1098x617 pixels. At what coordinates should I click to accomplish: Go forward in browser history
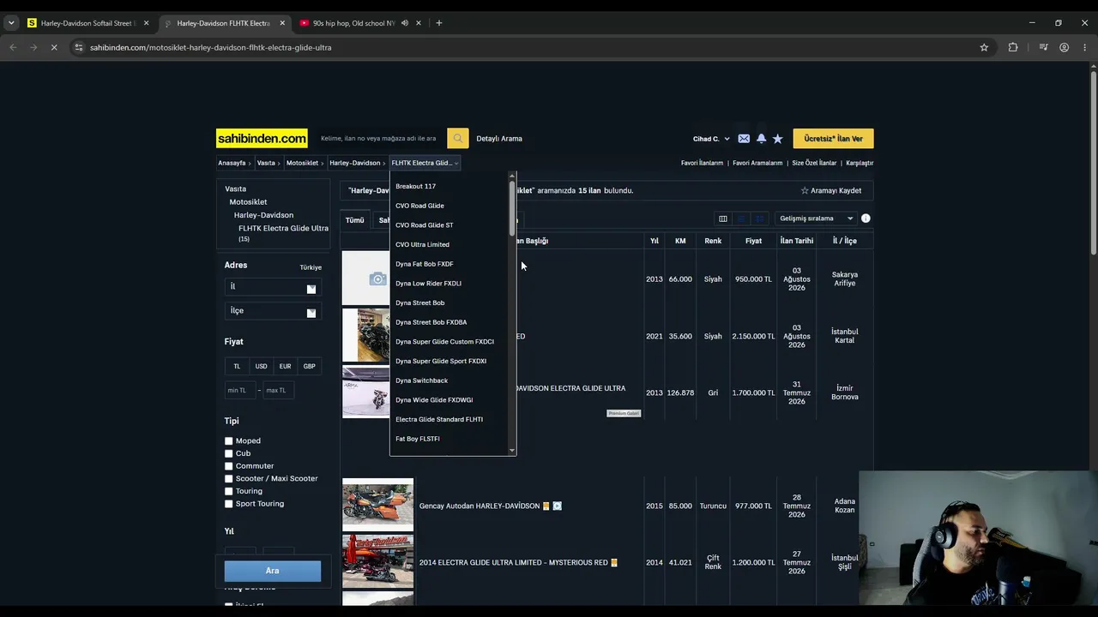point(33,47)
